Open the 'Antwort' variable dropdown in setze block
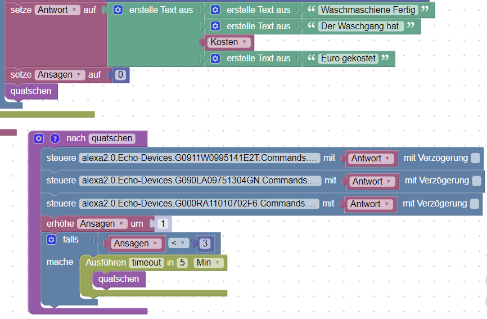The height and width of the screenshot is (319, 487). (x=57, y=10)
